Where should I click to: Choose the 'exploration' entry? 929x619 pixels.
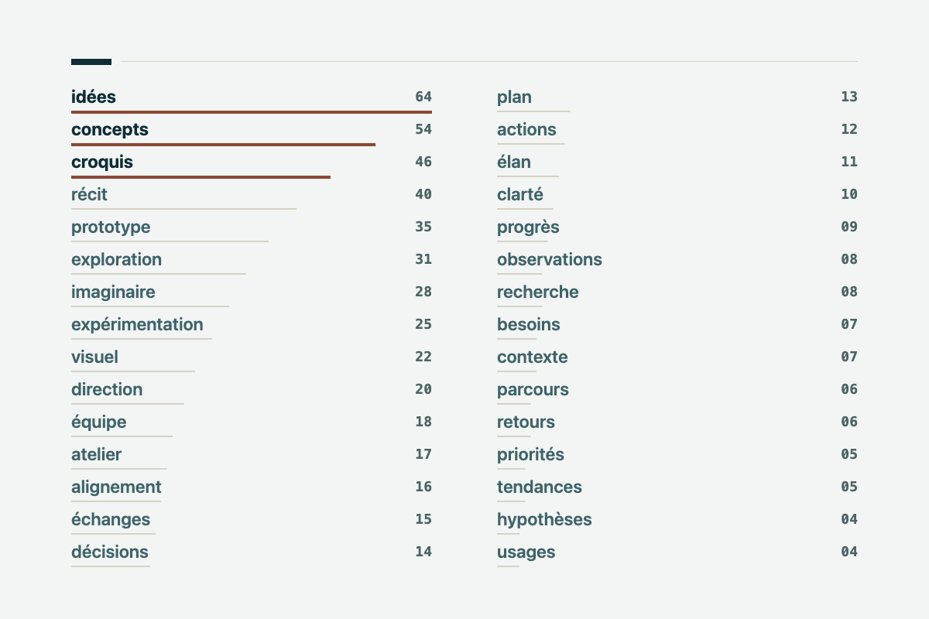coord(117,260)
